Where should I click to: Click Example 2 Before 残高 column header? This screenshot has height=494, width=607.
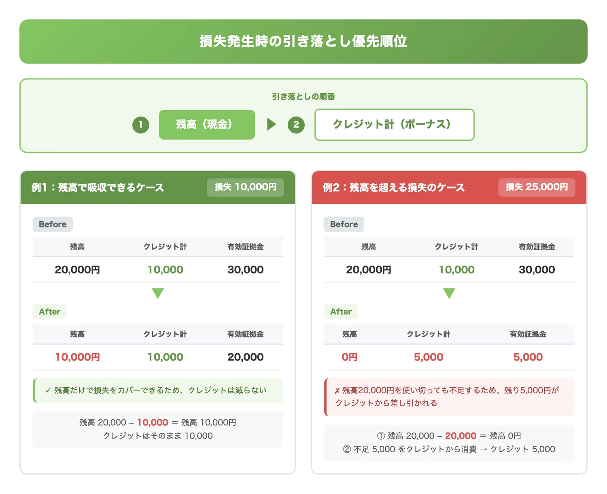tap(369, 247)
